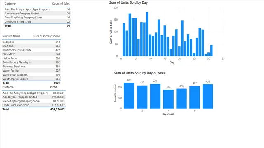The width and height of the screenshot is (264, 148).
Task: Select the day-of-week bar labeled 486
Action: [x=129, y=96]
